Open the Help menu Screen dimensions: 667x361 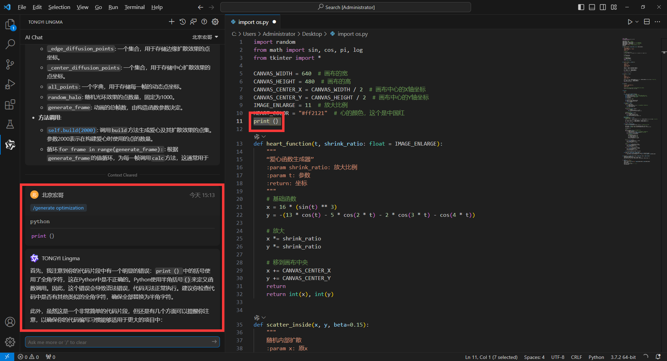coord(157,7)
